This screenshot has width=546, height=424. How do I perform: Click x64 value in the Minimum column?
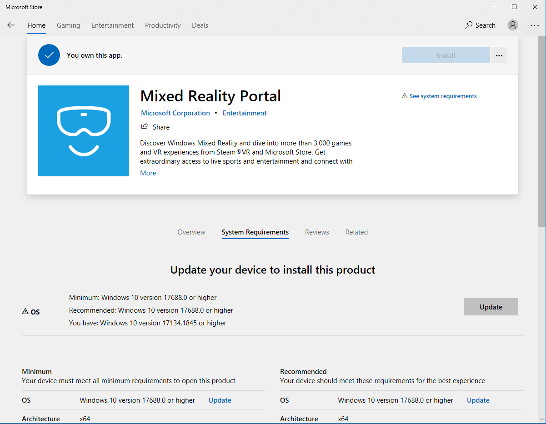[85, 419]
